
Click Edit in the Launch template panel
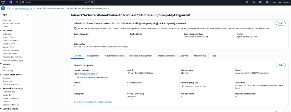coord(281,65)
